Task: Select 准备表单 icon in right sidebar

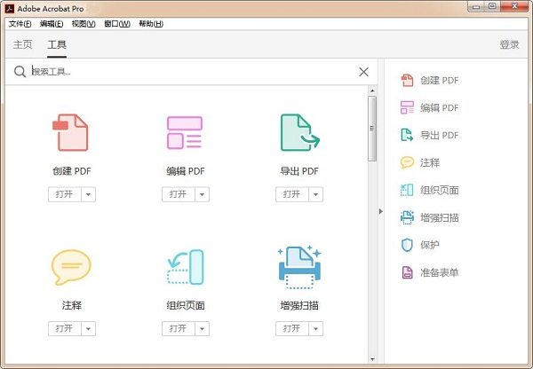Action: (x=407, y=272)
